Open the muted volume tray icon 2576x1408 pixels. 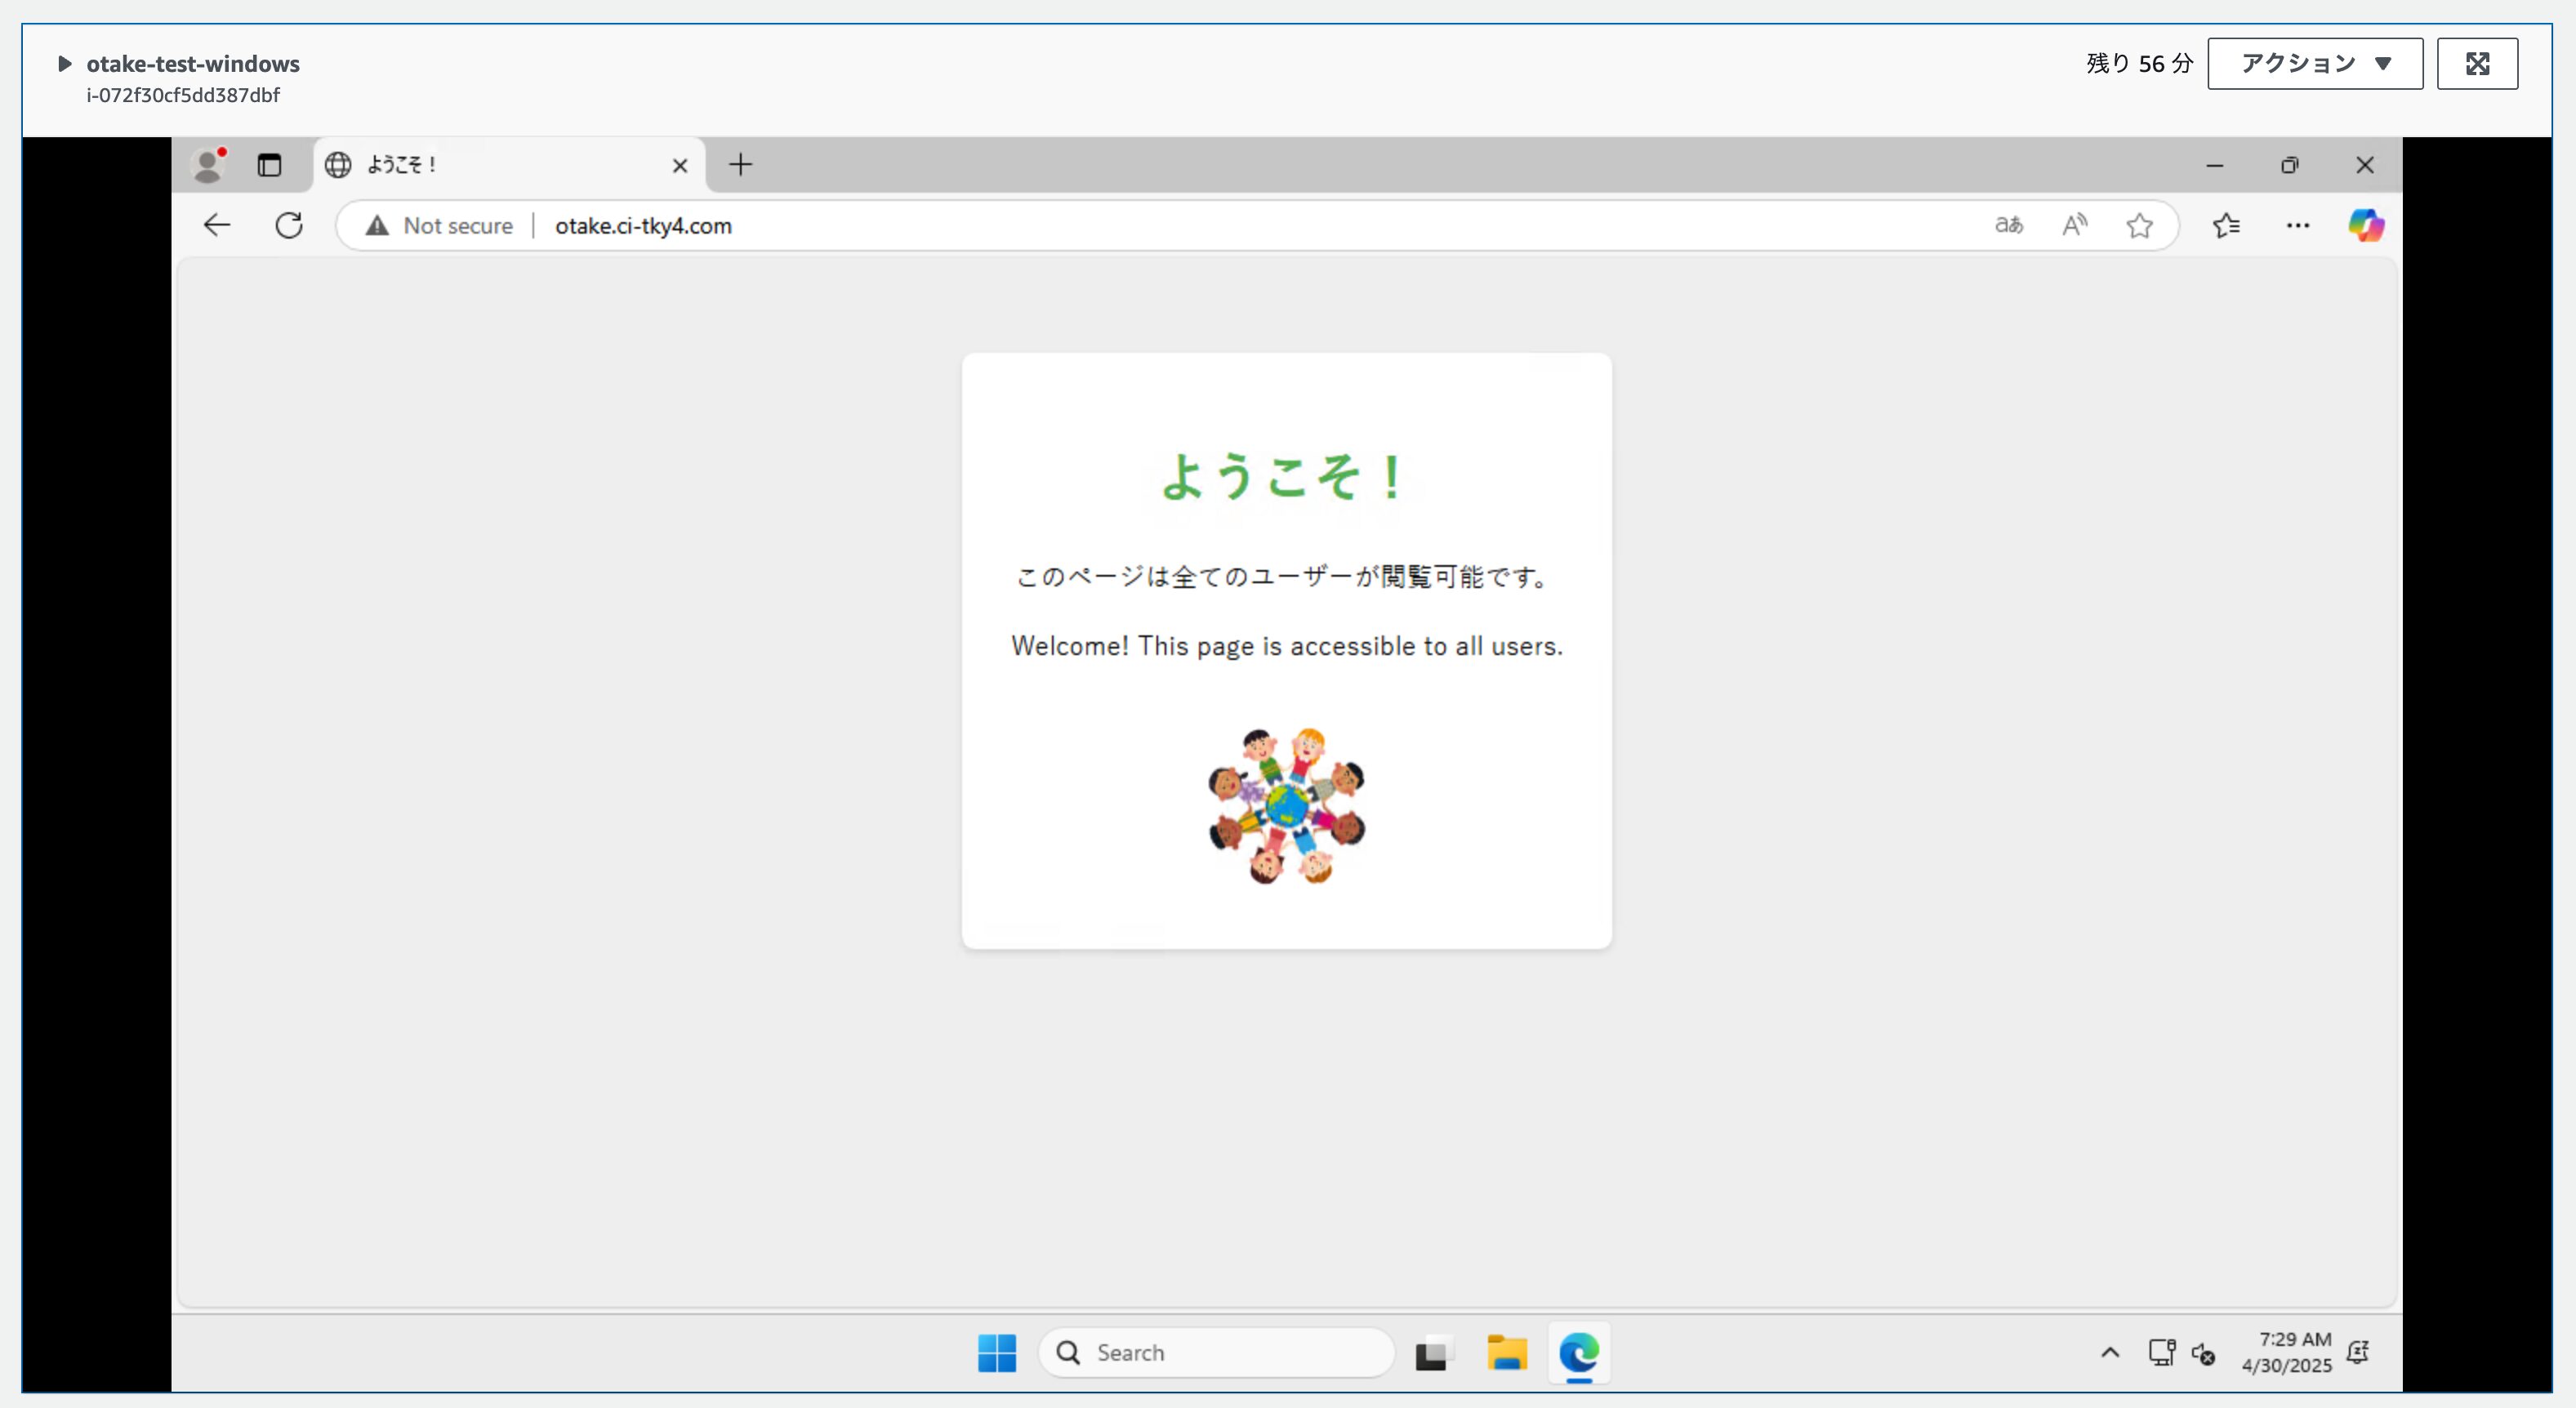tap(2203, 1353)
